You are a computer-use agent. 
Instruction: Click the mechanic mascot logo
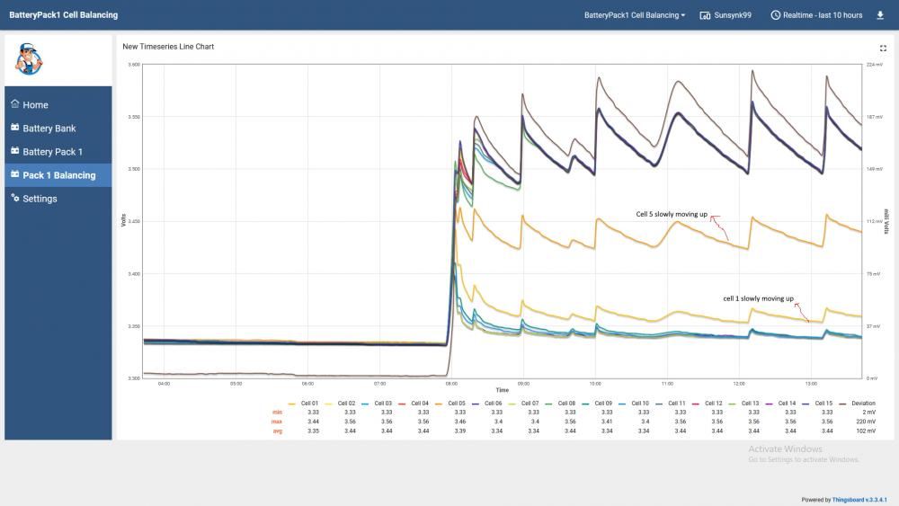pos(29,59)
